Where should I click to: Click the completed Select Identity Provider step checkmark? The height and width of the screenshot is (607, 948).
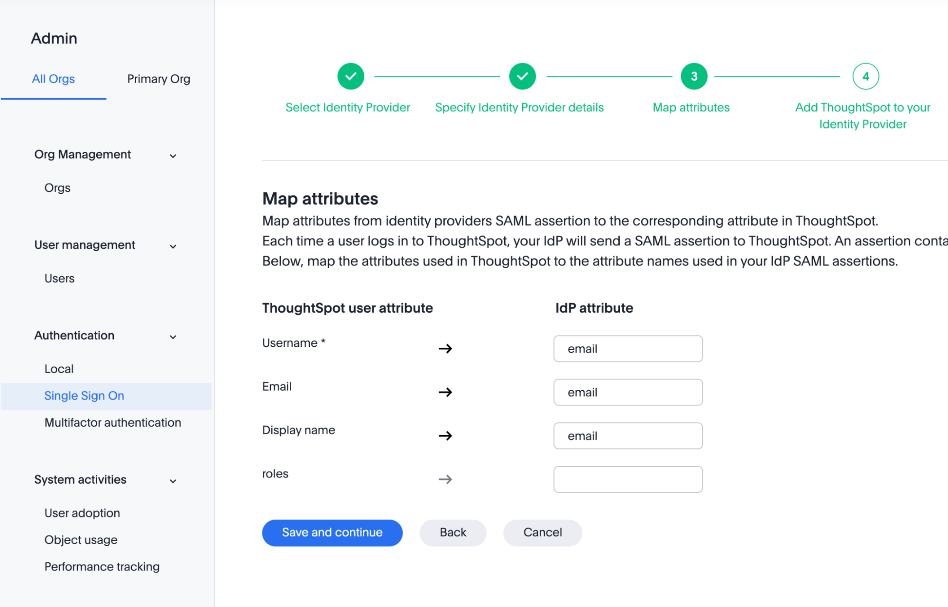point(350,76)
